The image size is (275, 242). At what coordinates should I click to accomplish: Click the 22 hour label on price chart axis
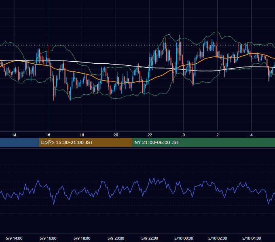click(150, 135)
